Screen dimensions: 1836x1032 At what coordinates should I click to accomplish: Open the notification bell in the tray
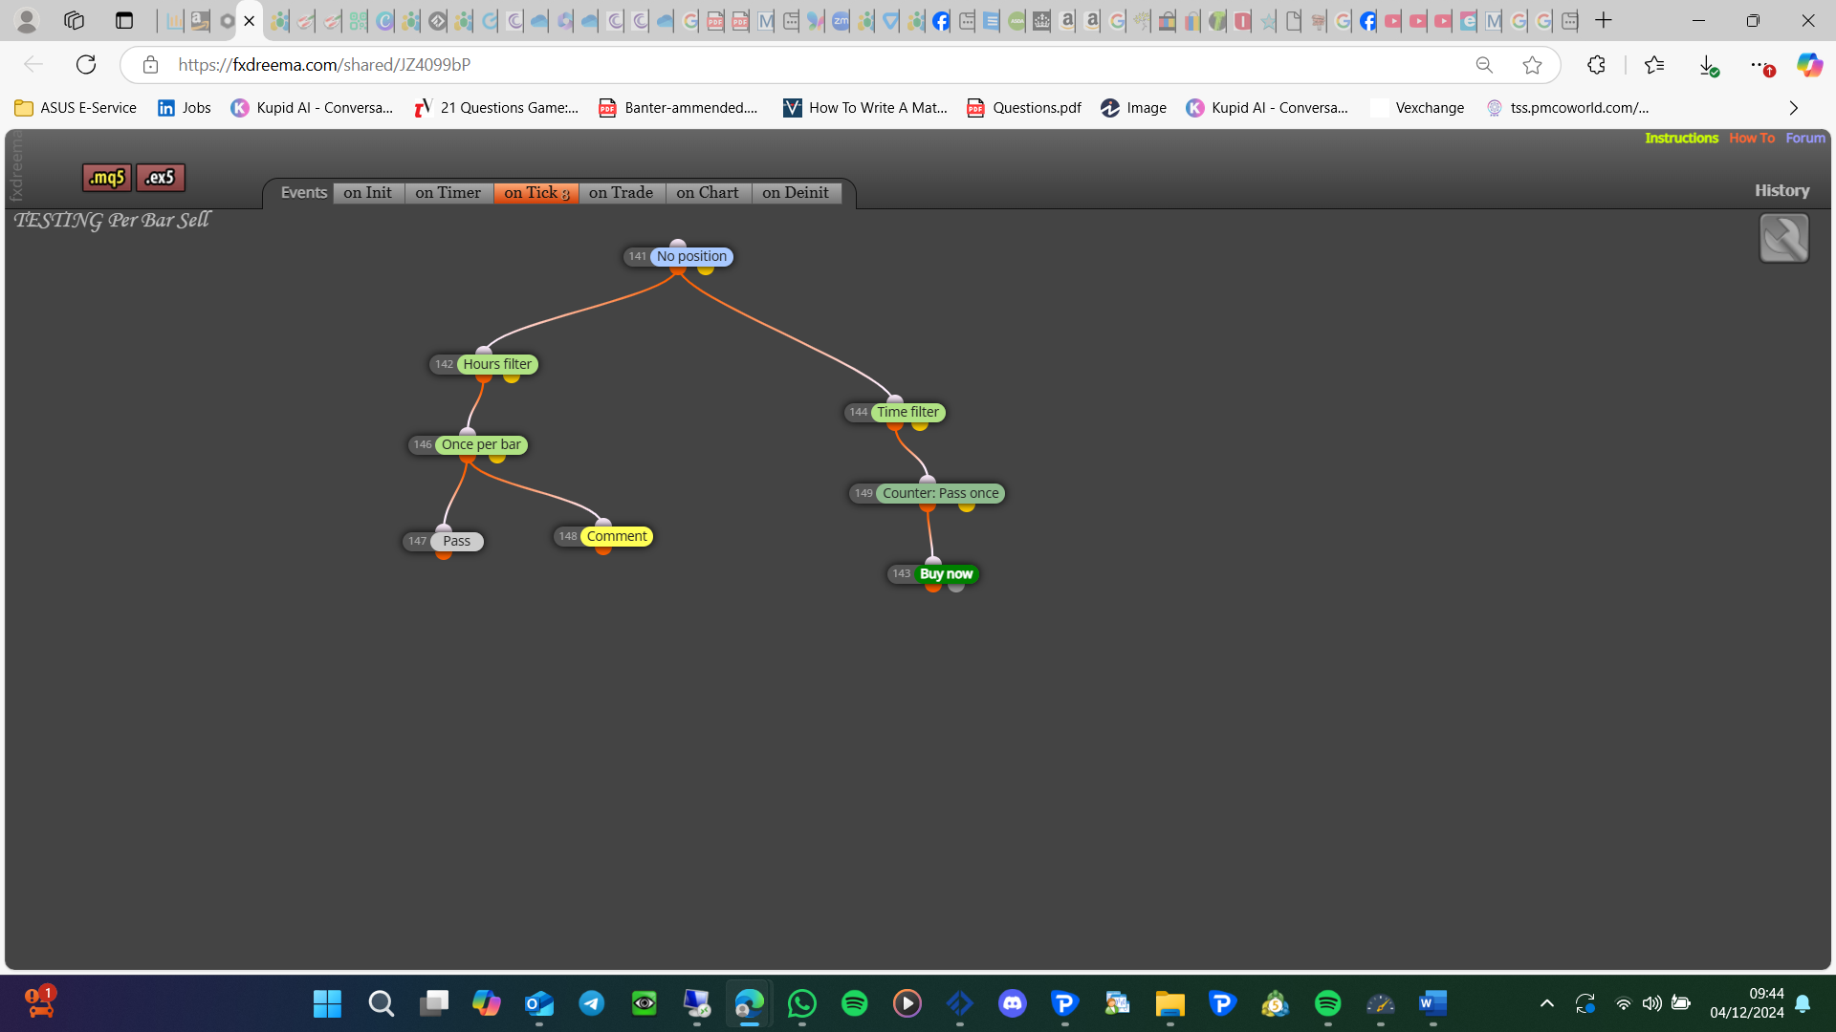click(1803, 1003)
